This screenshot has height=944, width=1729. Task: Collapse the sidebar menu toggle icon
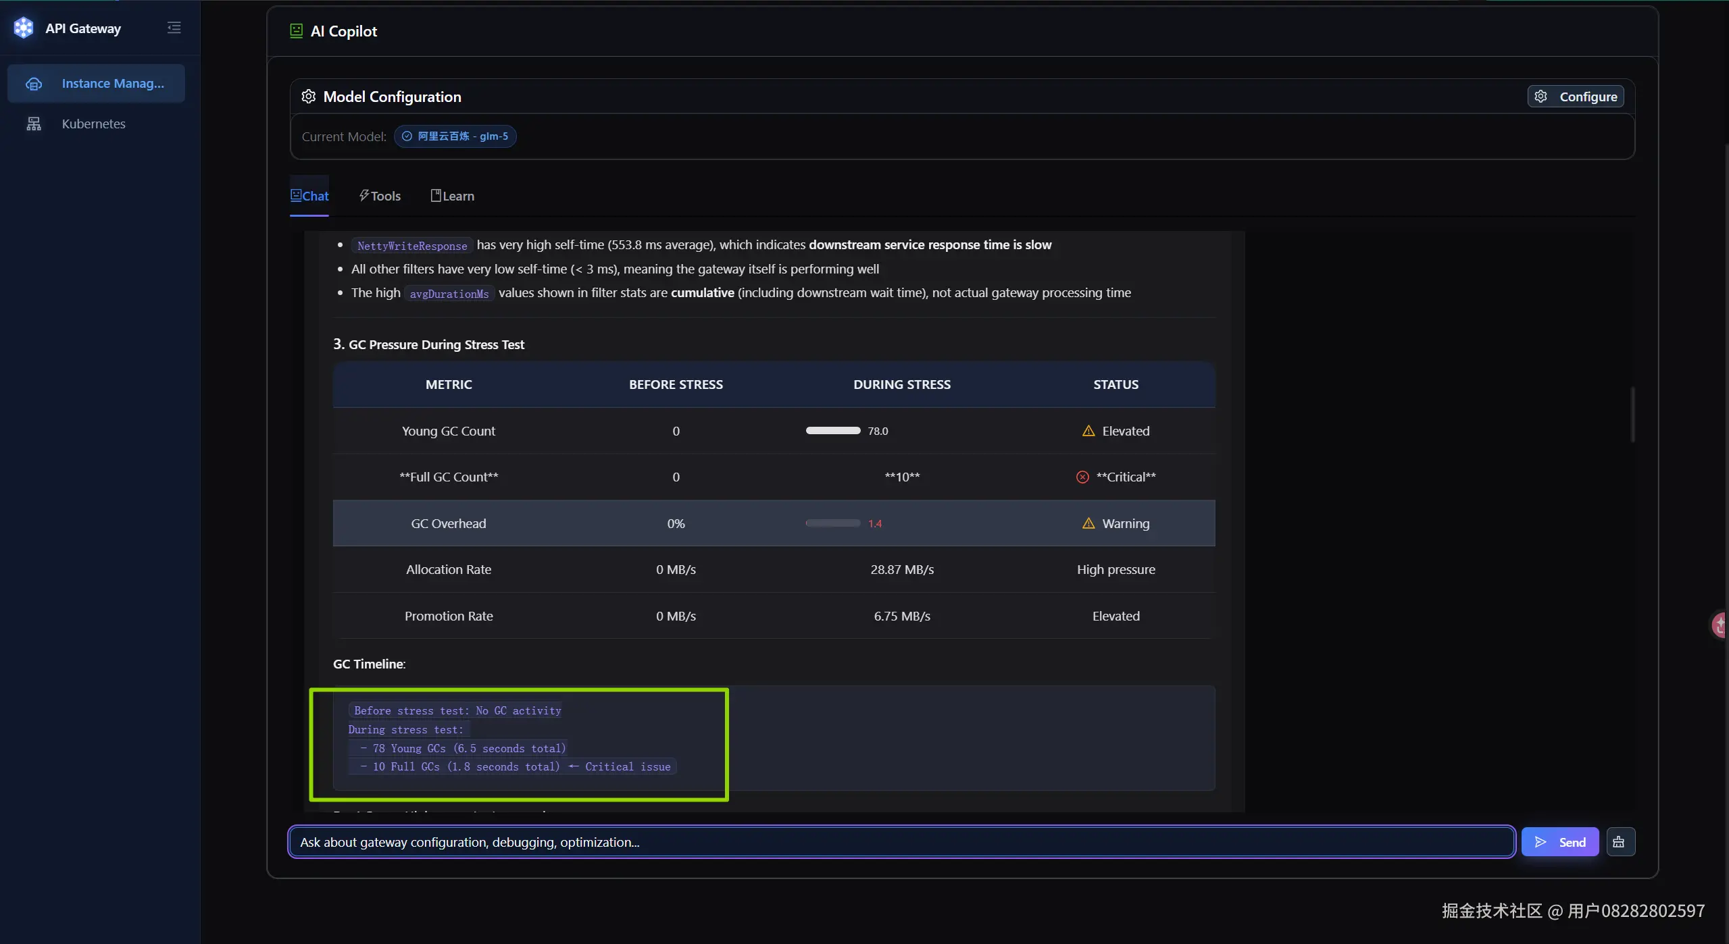coord(174,28)
